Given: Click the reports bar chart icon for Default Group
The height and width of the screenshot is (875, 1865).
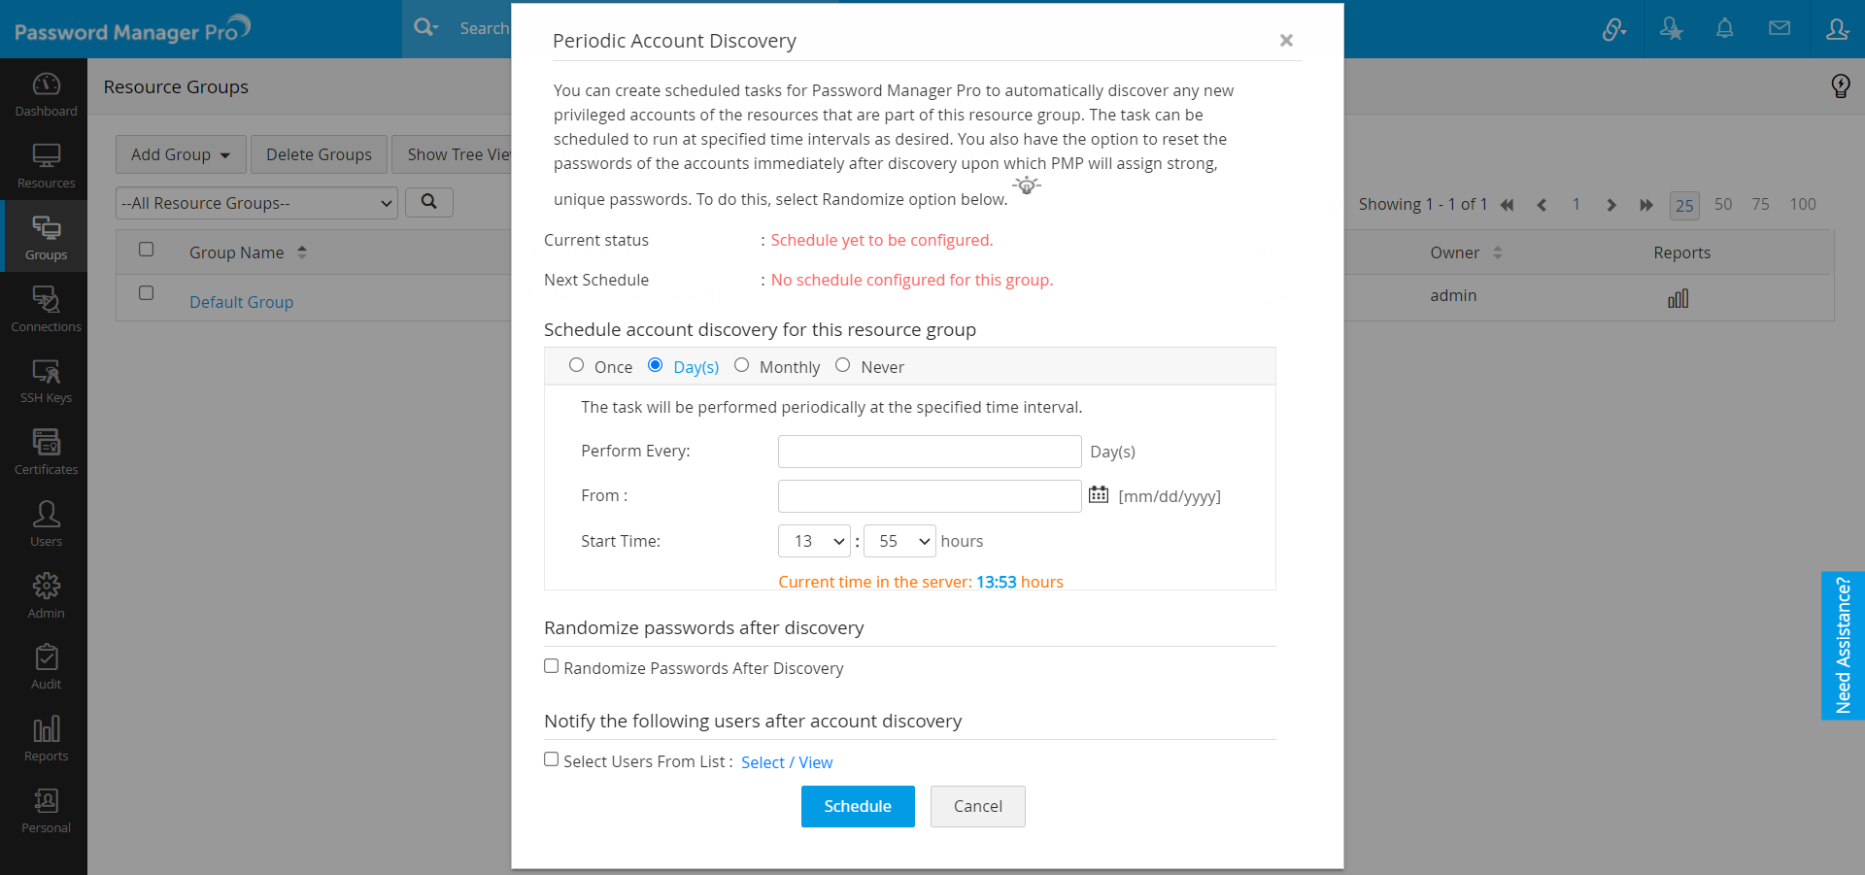Looking at the screenshot, I should pos(1678,299).
